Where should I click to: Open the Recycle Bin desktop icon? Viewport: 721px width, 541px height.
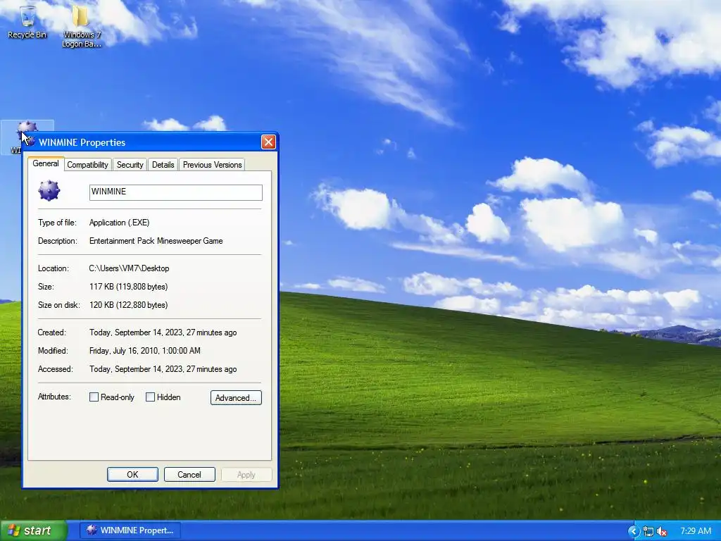(x=27, y=22)
